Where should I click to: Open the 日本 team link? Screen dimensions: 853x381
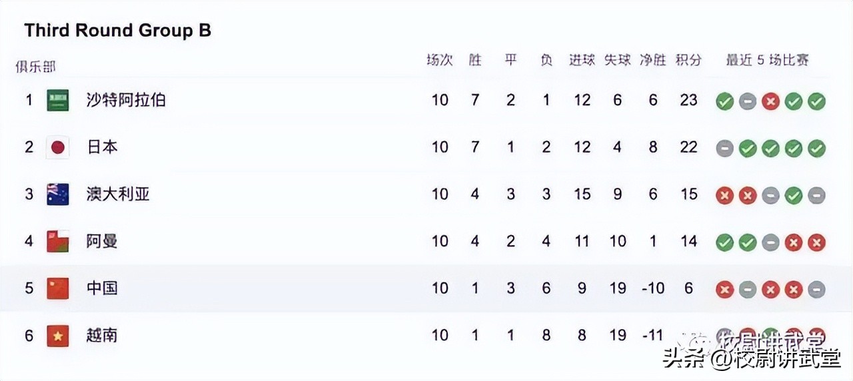coord(102,147)
